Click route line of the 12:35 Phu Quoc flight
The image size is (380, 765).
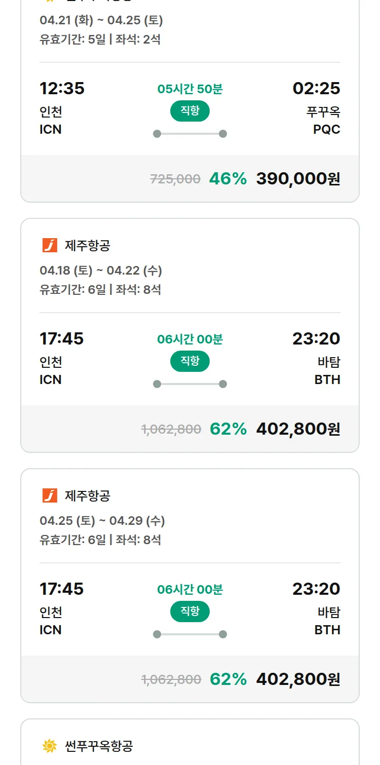pos(189,134)
